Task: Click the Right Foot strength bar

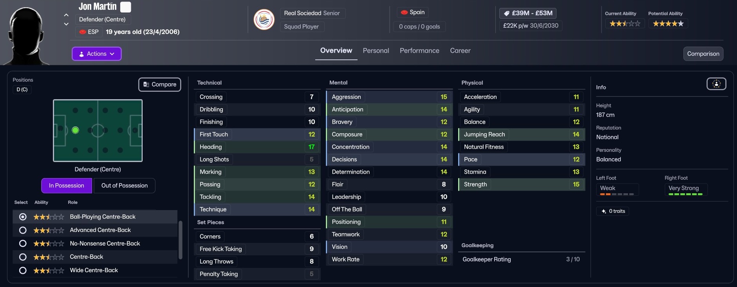Action: (685, 194)
